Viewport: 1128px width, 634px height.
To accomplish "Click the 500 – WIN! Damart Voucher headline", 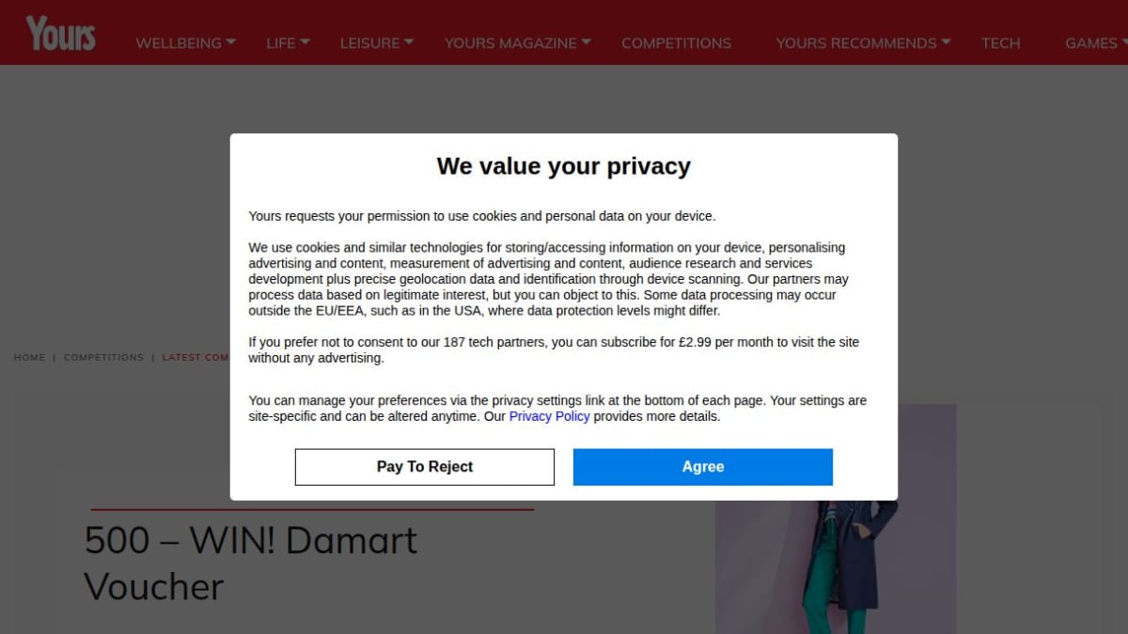I will pyautogui.click(x=251, y=564).
